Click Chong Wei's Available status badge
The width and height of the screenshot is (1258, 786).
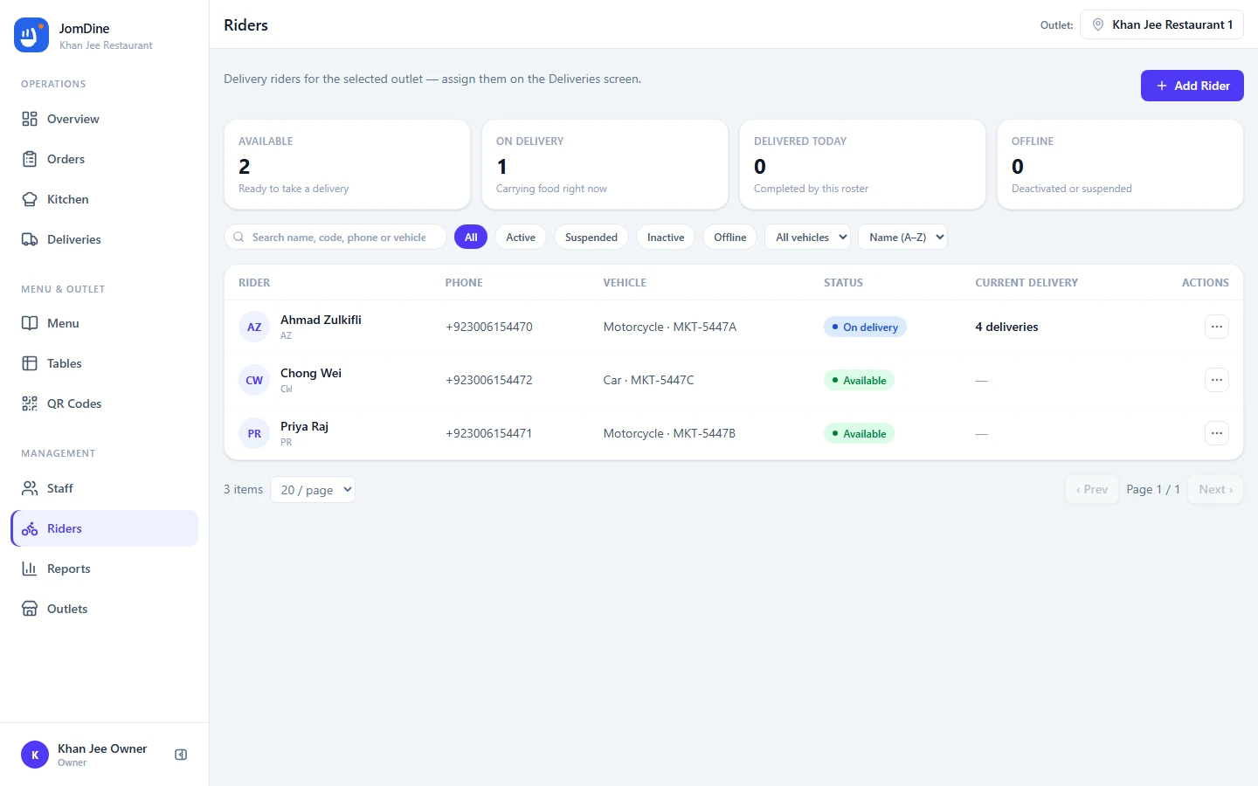(x=859, y=380)
